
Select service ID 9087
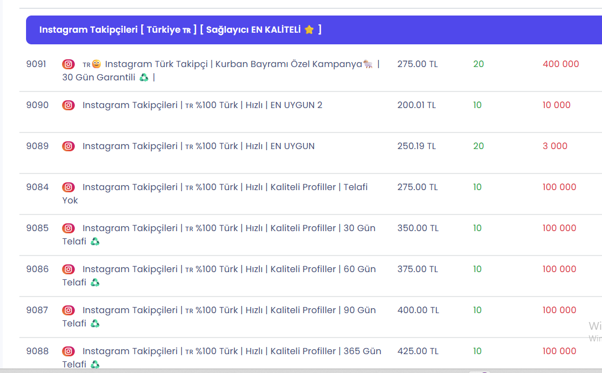[x=37, y=310]
